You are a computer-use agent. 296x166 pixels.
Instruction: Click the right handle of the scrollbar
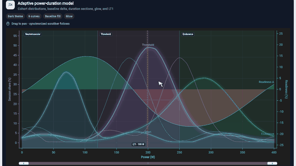click(x=272, y=163)
